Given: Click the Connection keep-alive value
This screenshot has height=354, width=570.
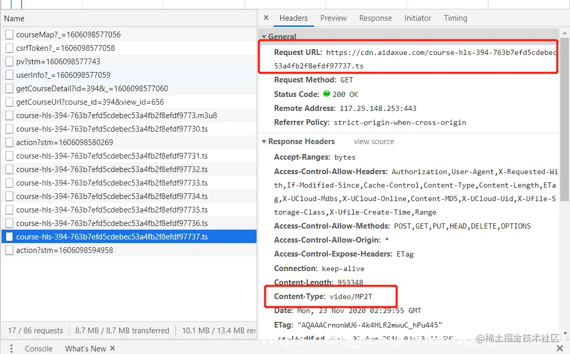Looking at the screenshot, I should click(343, 268).
